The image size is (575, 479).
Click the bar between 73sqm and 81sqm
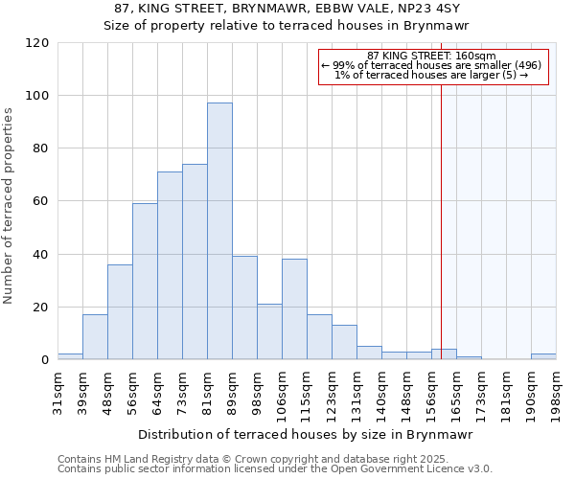pyautogui.click(x=195, y=262)
